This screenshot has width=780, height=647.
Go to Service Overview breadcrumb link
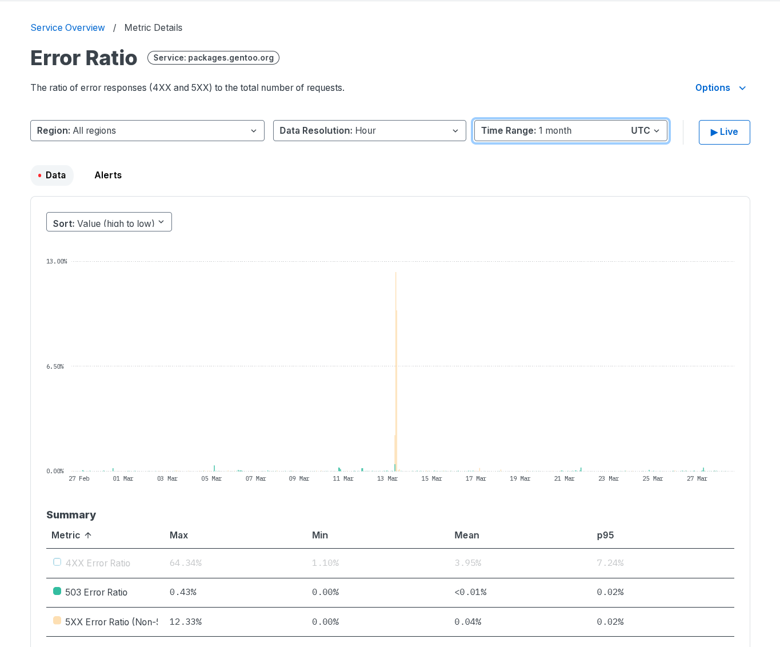click(67, 28)
